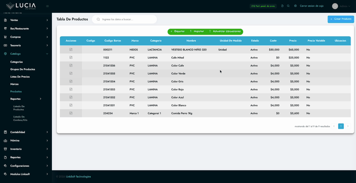
Task: Collapse the Reportes submenu chevron under Catalogo
Action: coord(41,99)
